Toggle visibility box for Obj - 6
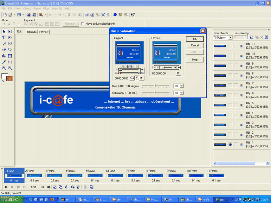Image resolution: width=271 pixels, height=203 pixels. click(230, 95)
